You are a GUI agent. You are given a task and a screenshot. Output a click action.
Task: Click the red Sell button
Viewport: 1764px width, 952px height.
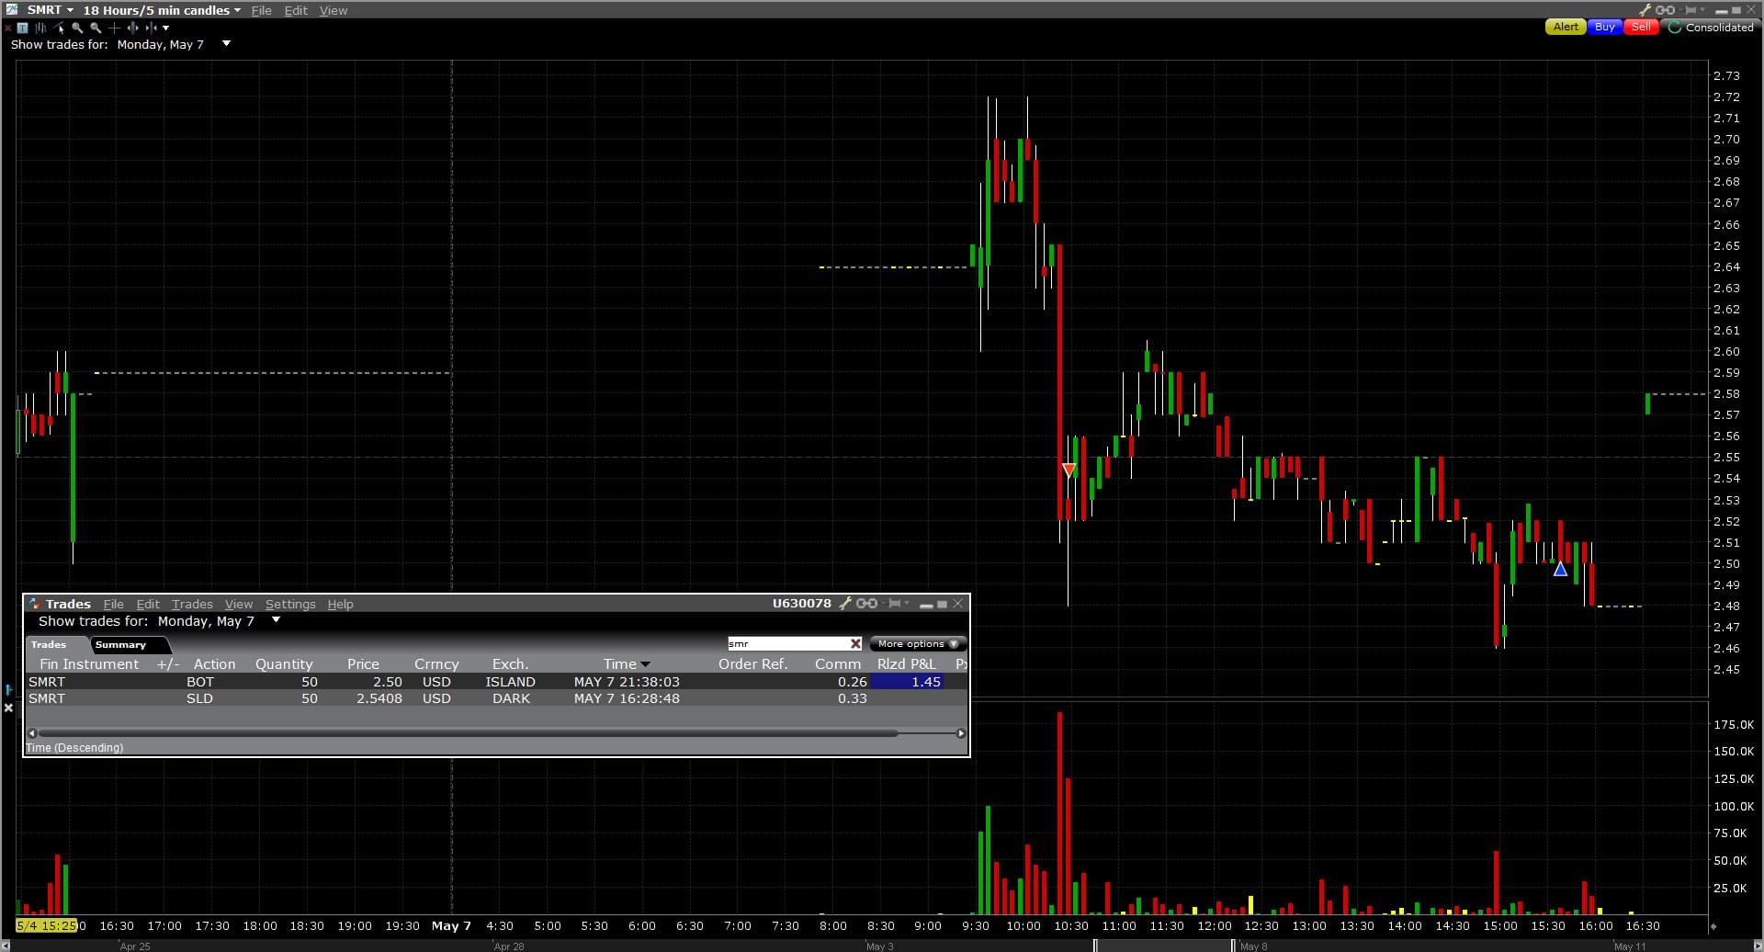coord(1640,27)
